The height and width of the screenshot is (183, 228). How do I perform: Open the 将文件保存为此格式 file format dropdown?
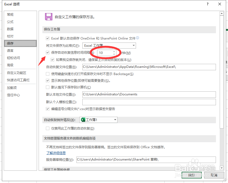[109, 45]
